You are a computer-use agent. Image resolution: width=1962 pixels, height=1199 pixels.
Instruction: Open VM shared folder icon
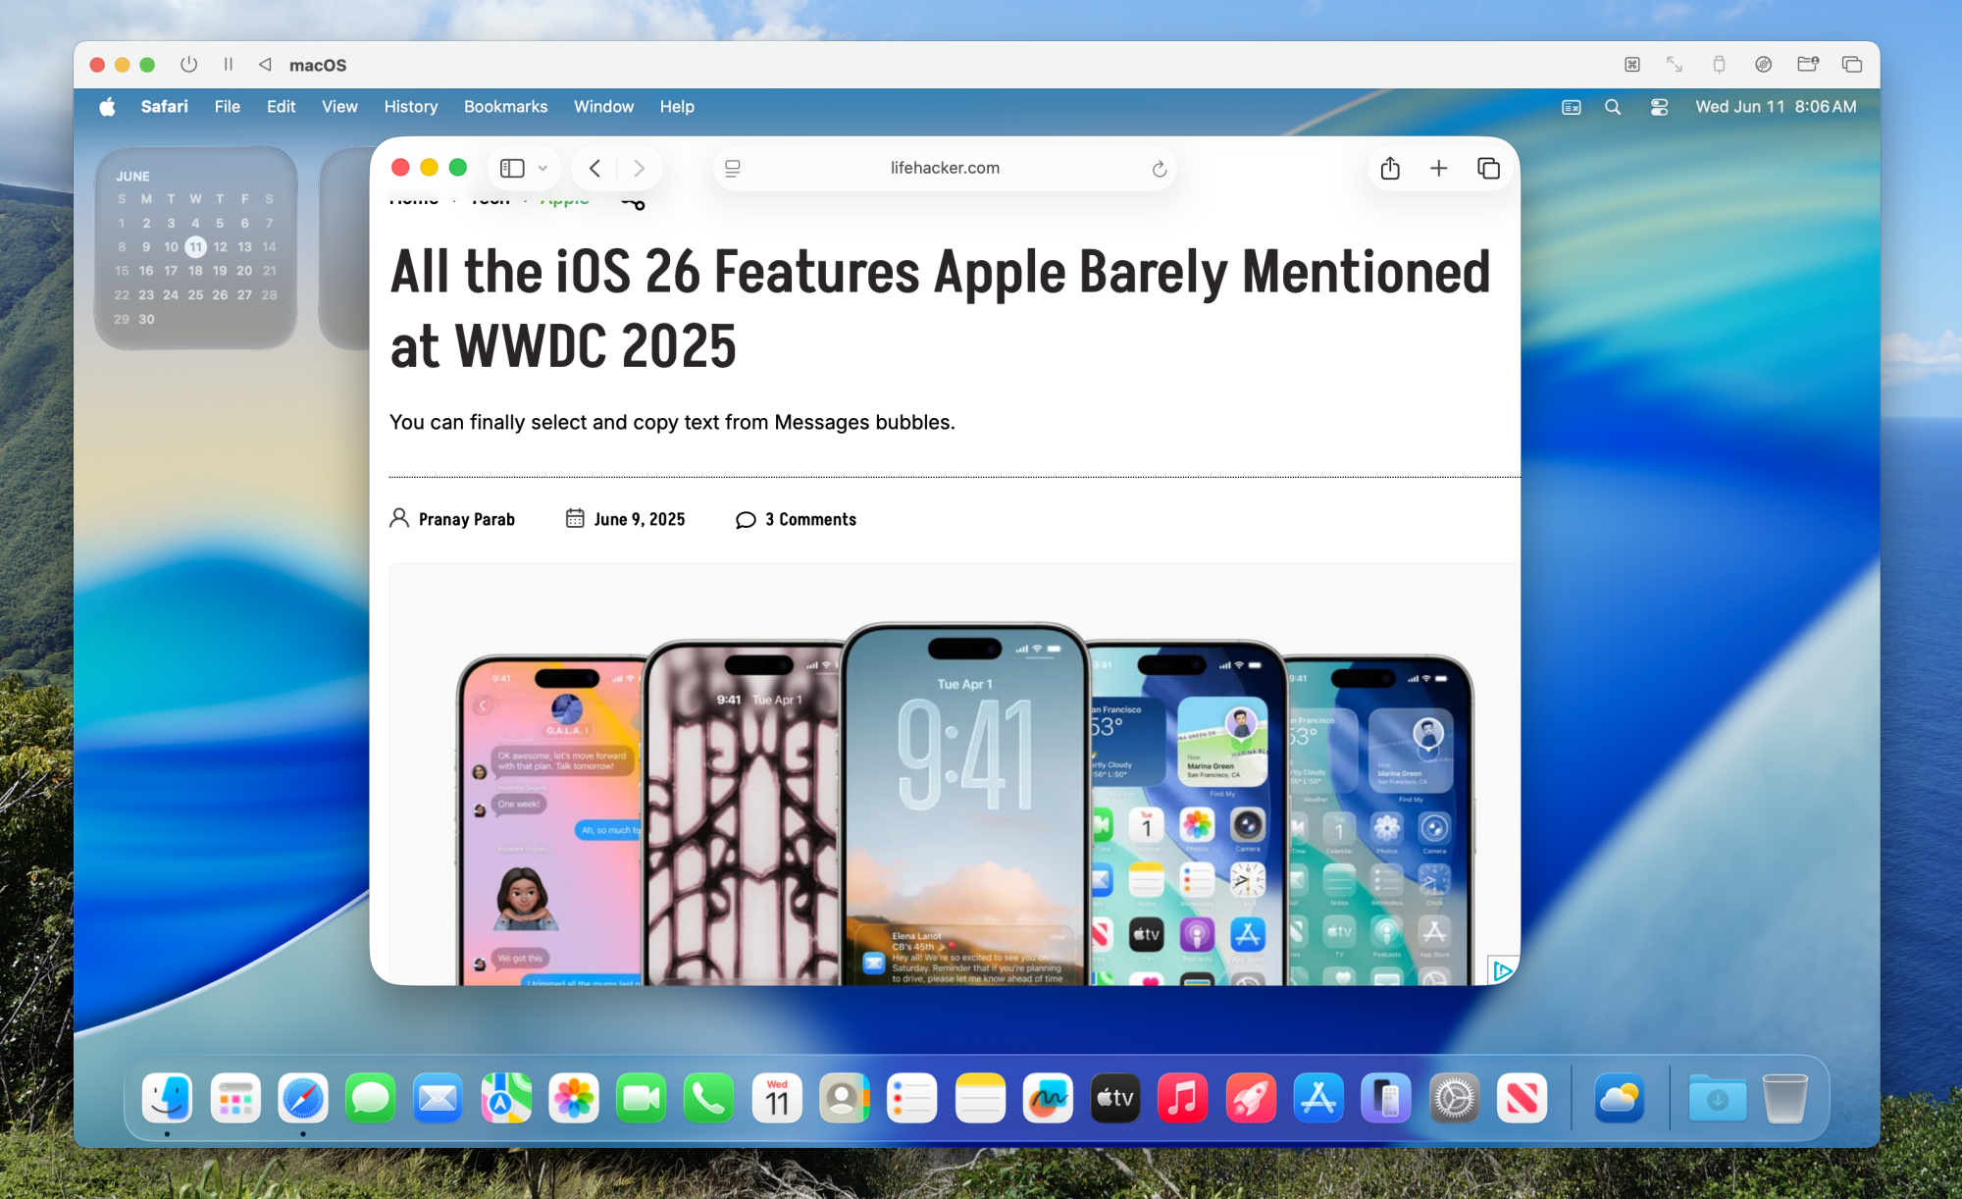pyautogui.click(x=1807, y=65)
